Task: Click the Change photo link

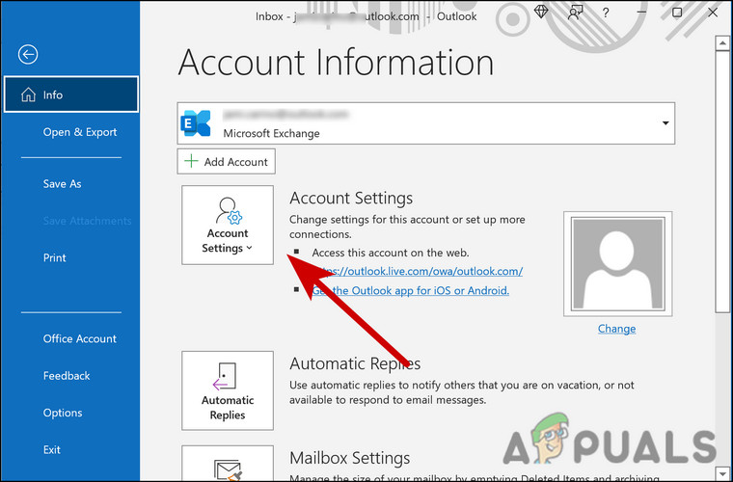Action: tap(616, 329)
